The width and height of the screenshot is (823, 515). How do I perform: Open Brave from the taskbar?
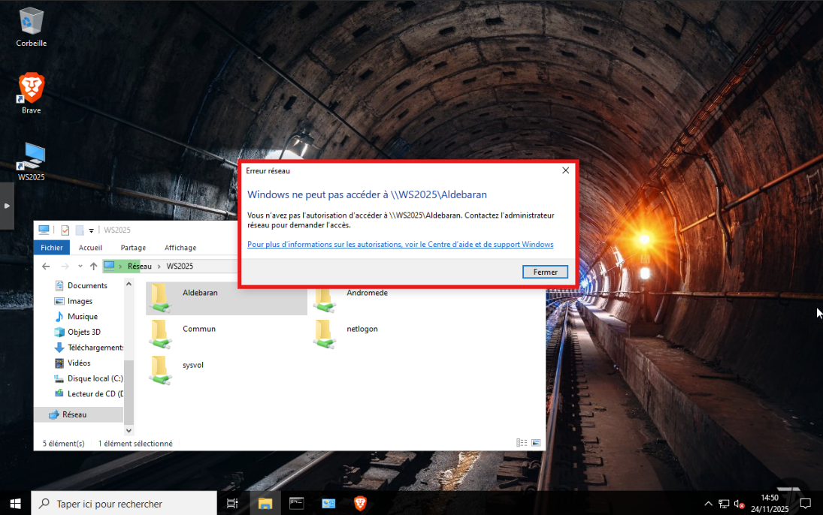click(361, 504)
